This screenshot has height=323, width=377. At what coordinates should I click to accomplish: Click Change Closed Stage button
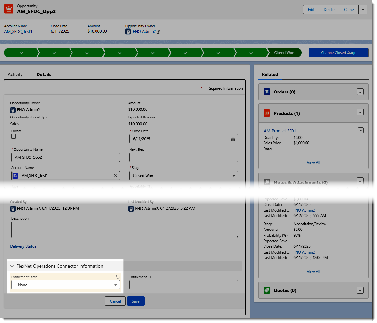pos(339,53)
